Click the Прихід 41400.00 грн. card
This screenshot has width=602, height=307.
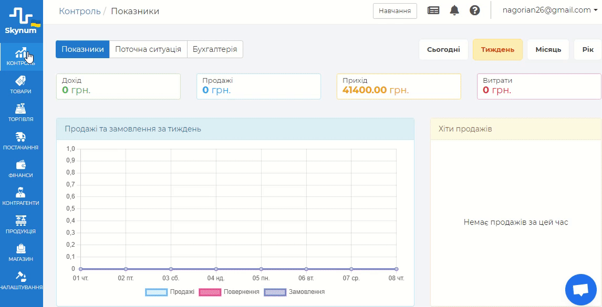pyautogui.click(x=399, y=86)
